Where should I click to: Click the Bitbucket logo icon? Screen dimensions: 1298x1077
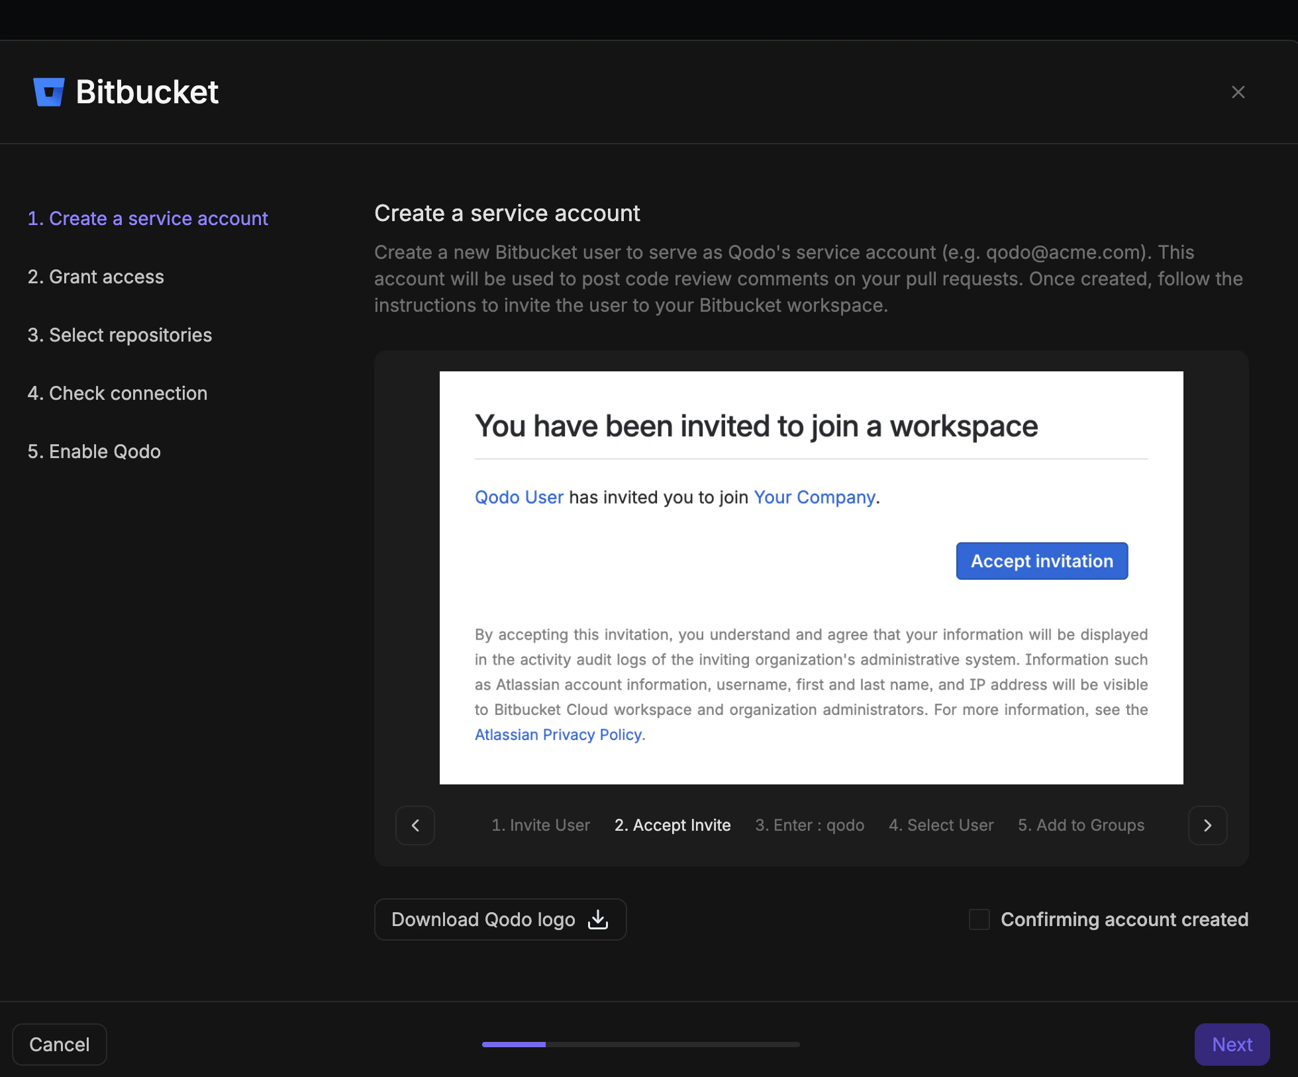[48, 92]
